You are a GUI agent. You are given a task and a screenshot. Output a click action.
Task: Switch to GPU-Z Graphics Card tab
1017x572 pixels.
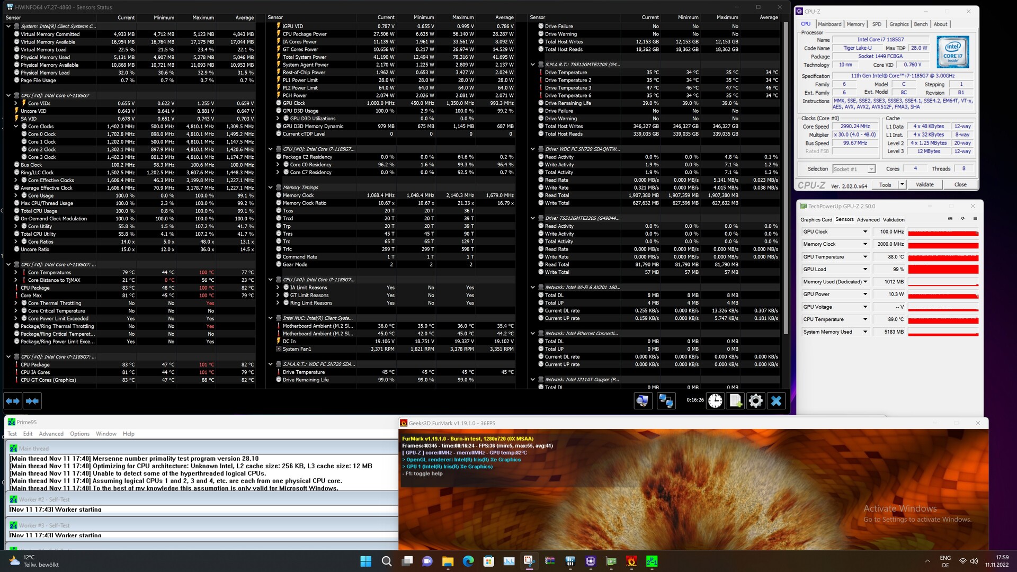(x=816, y=220)
